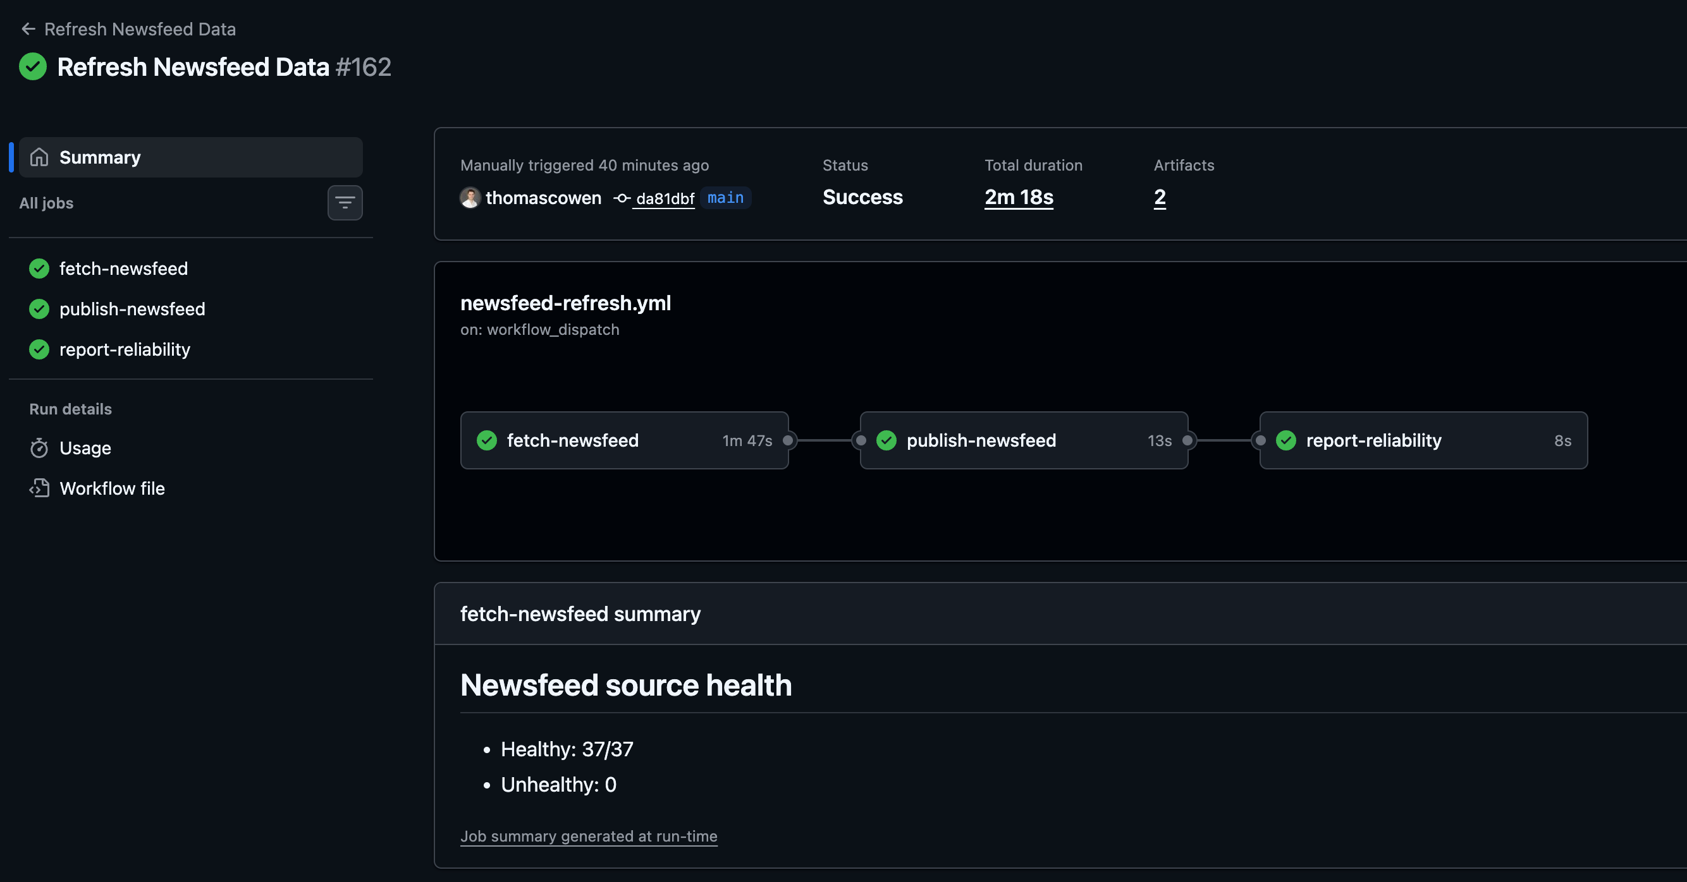The image size is (1687, 882).
Task: Click the 'newsfeed-refresh.yml' heading
Action: (x=566, y=303)
